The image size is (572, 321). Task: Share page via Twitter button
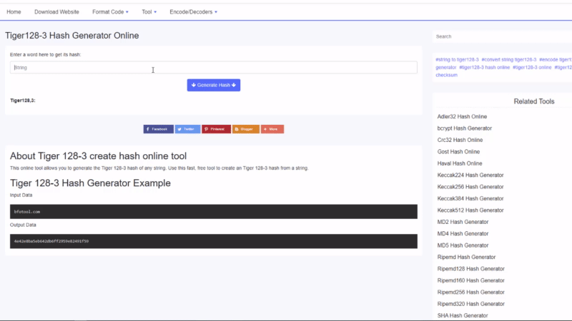coord(187,129)
